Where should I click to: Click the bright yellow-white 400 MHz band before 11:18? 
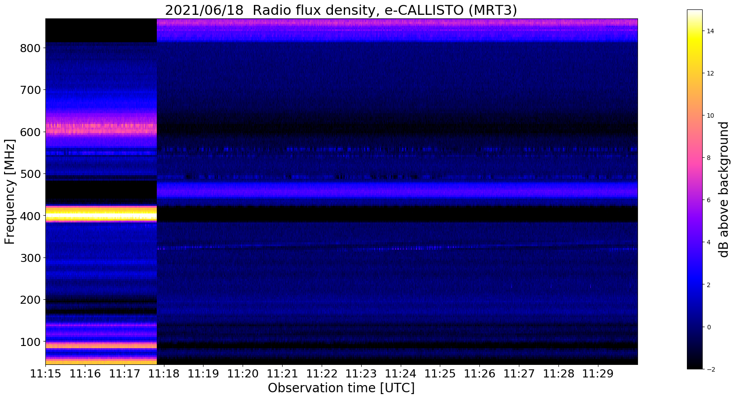coord(101,214)
